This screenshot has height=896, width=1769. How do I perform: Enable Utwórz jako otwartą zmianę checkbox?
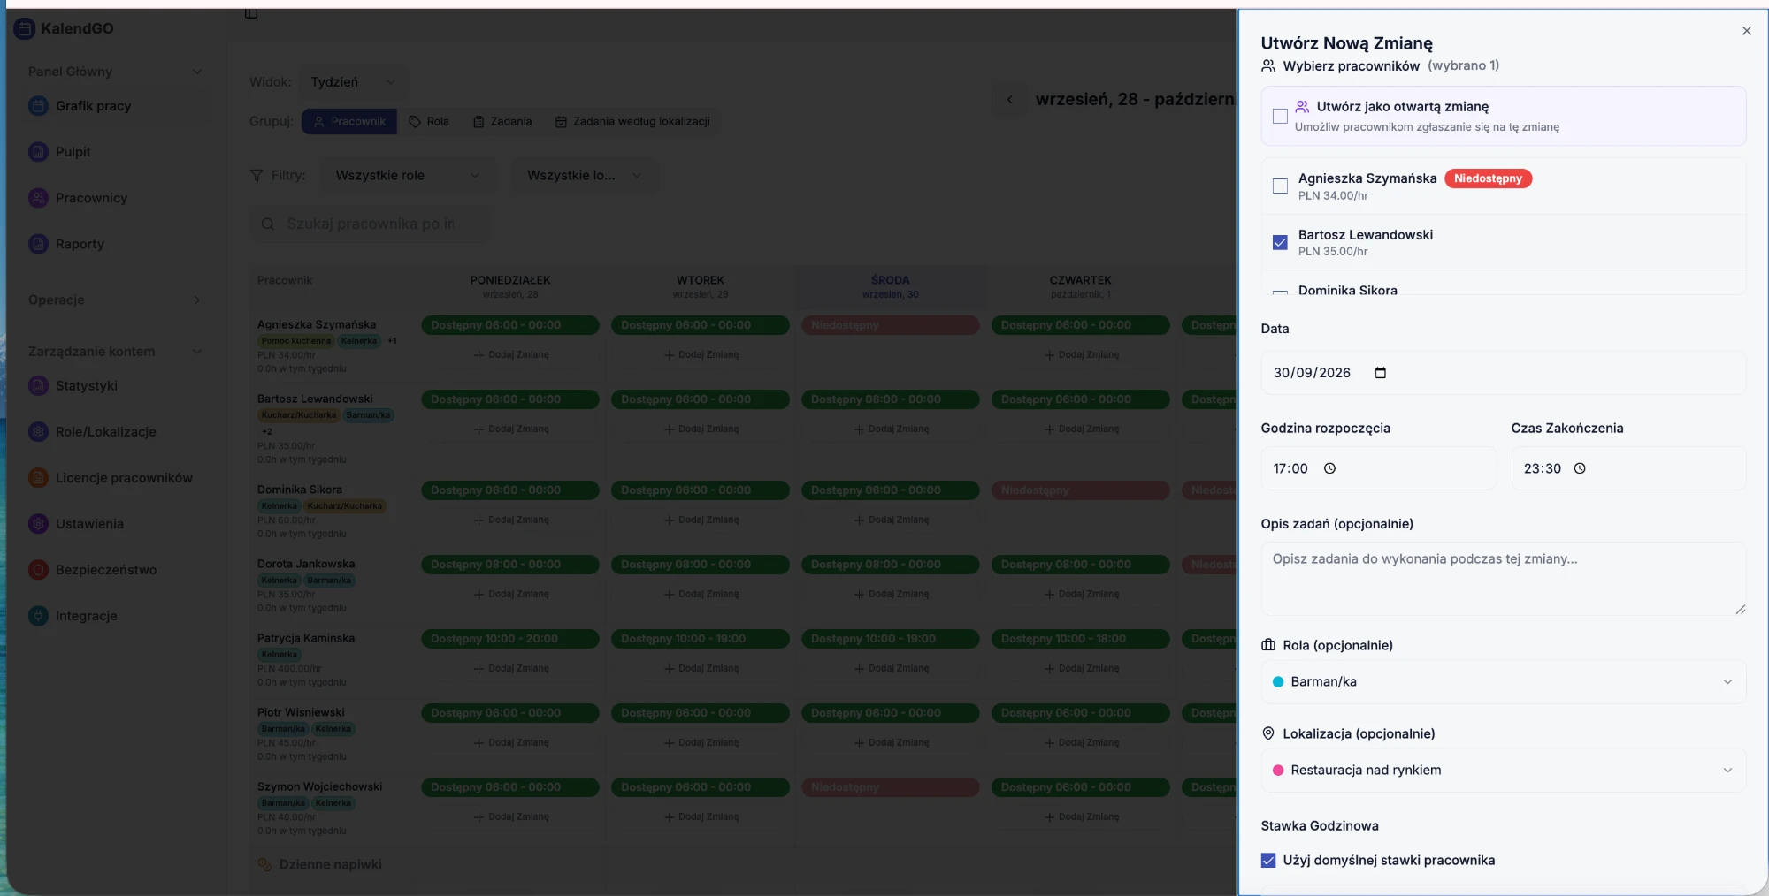click(x=1280, y=116)
